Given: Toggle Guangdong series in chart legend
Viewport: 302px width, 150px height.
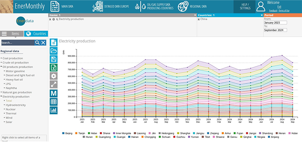Looking at the screenshot, I should click(103, 137).
